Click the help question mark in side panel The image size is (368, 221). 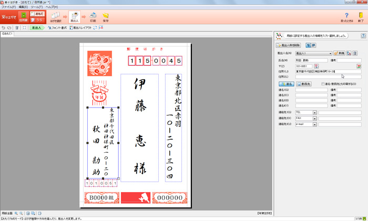coord(363,36)
